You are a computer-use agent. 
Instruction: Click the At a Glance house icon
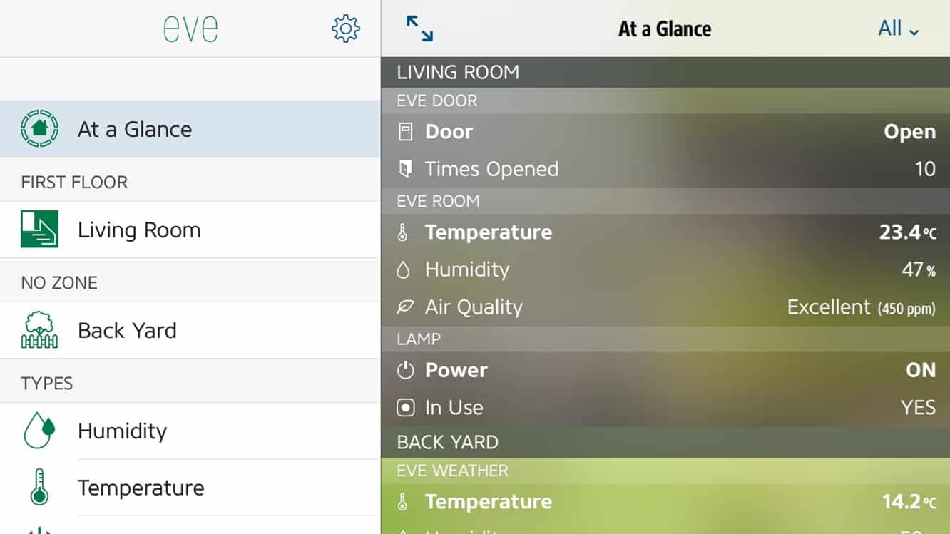pos(39,129)
